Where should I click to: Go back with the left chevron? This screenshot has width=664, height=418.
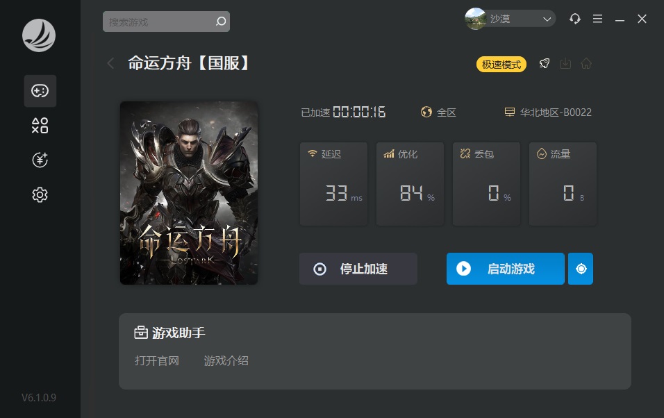point(111,63)
